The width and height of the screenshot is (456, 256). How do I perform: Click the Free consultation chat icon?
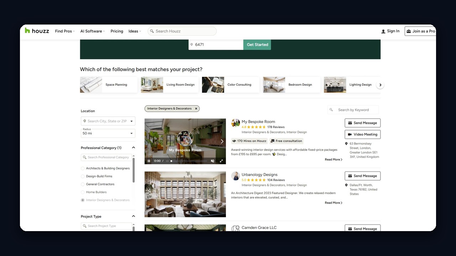coord(273,141)
